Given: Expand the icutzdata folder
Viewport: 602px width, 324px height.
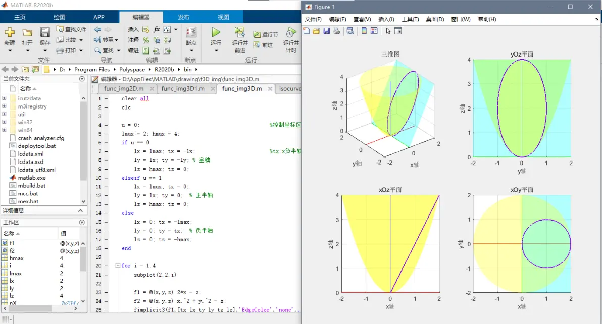Looking at the screenshot, I should pos(4,98).
